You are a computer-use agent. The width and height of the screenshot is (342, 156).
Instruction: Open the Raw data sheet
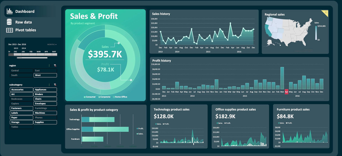click(x=19, y=22)
